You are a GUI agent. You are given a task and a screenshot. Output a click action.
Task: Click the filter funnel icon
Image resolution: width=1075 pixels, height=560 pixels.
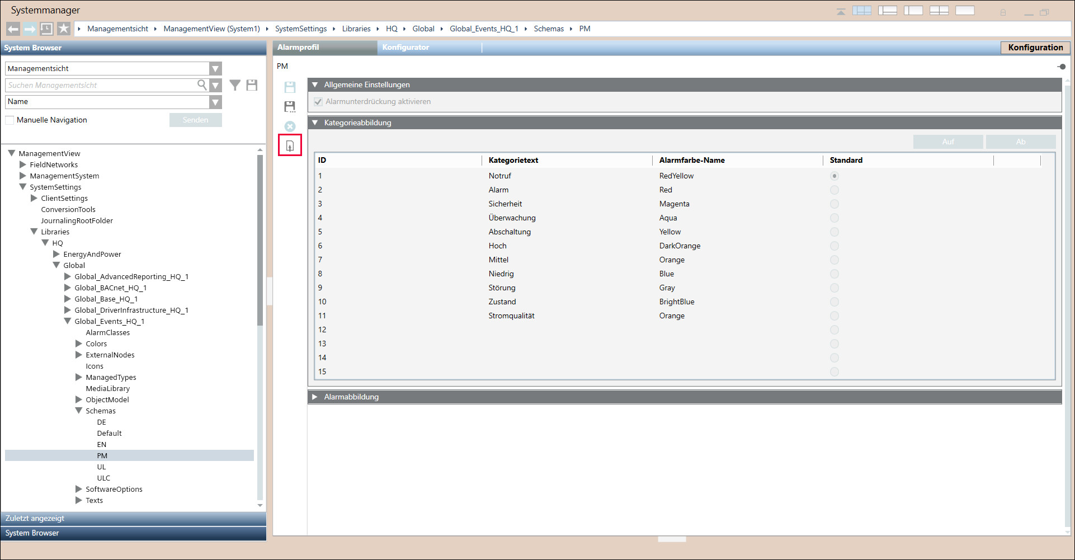[x=235, y=85]
